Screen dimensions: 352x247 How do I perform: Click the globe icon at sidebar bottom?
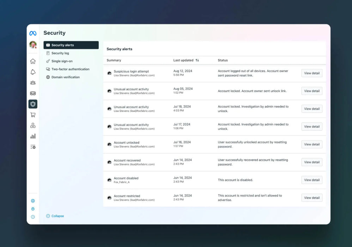tap(33, 201)
